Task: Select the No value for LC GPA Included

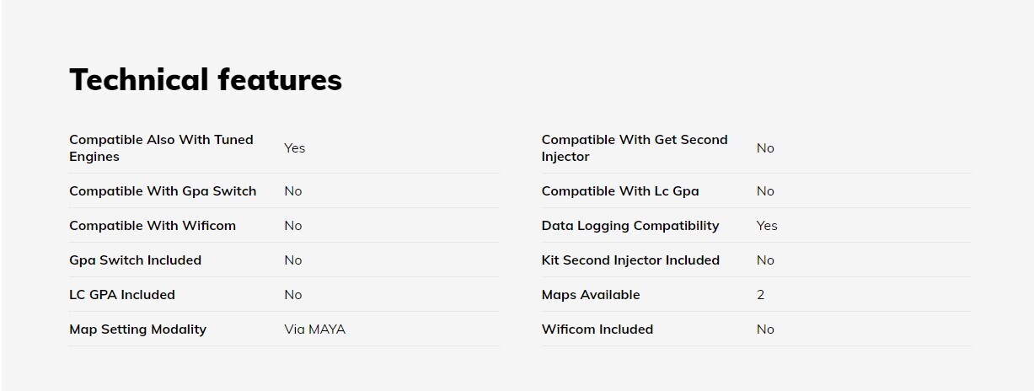Action: point(292,295)
